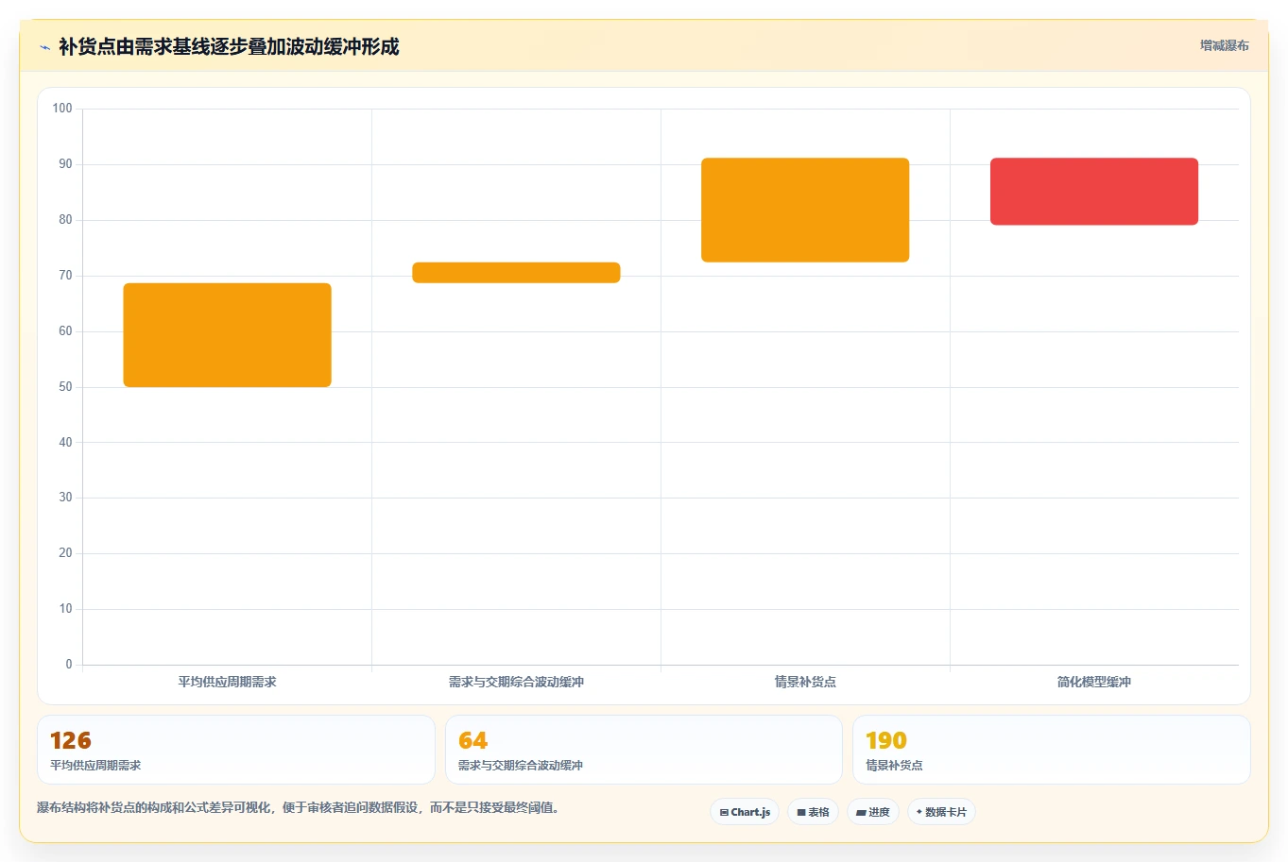Select the red 简化模型缓冲 bar
This screenshot has width=1288, height=862.
point(1094,192)
